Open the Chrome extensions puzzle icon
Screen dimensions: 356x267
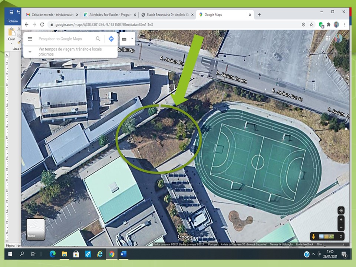point(329,24)
